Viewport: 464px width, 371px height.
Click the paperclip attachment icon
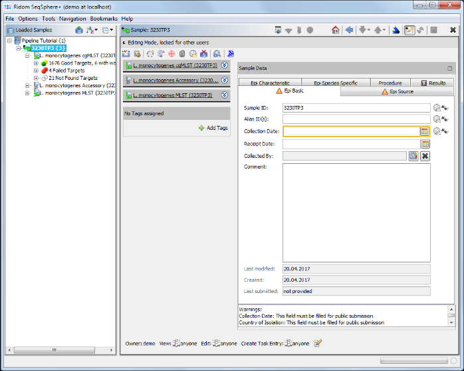tap(182, 54)
